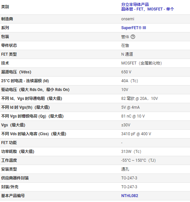The image size is (190, 202).
Task: Select the 3410 pF @ 400 V value
Action: (136, 134)
